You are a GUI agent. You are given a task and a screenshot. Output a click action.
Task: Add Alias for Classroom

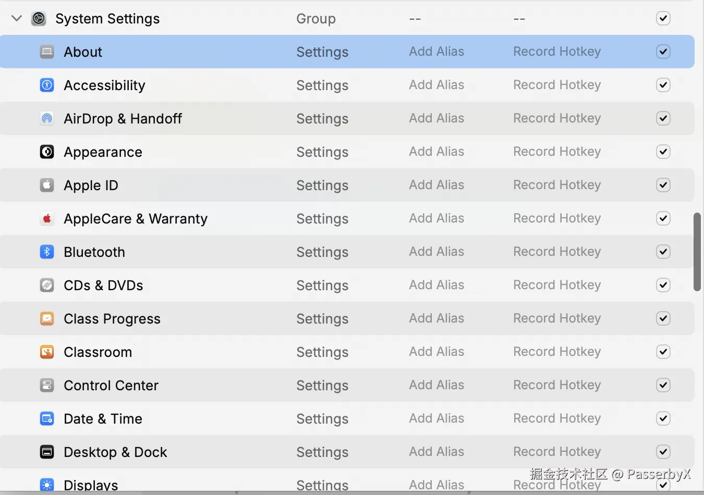click(x=436, y=352)
